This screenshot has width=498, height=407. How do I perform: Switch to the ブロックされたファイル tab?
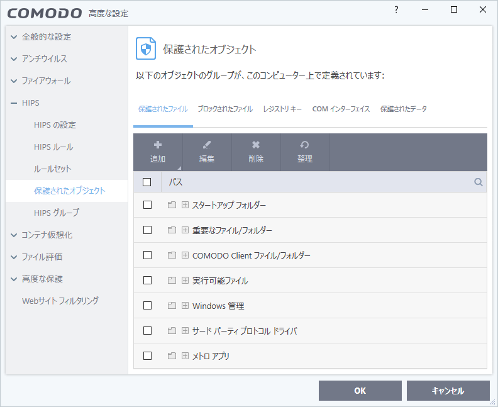(224, 109)
